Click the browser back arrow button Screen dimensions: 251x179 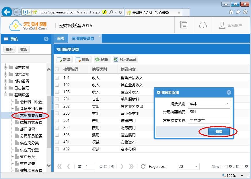click(x=7, y=12)
